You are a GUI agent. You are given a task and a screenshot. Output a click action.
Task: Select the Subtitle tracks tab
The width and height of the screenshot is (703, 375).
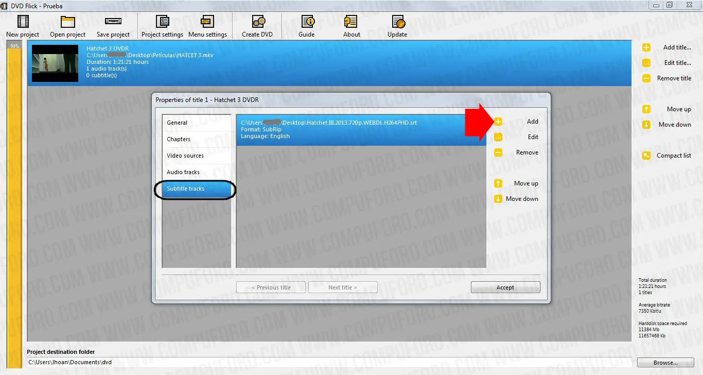pyautogui.click(x=196, y=189)
